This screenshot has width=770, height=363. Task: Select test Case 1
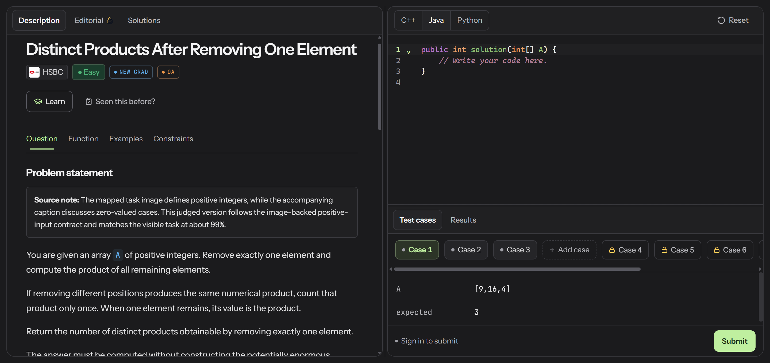[x=417, y=250]
